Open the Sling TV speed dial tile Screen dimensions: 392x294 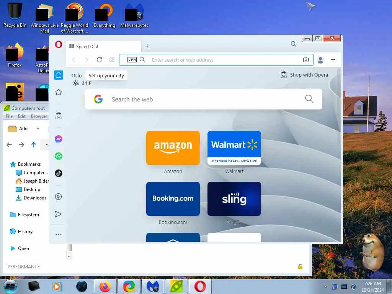[234, 199]
